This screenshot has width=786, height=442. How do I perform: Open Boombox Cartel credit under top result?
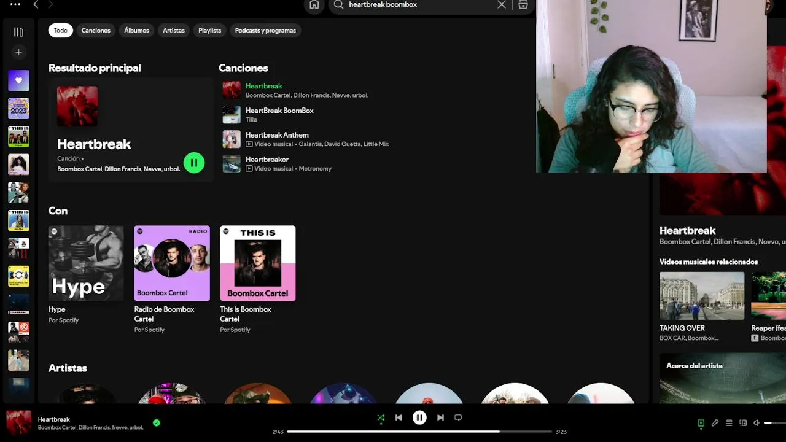click(x=79, y=169)
